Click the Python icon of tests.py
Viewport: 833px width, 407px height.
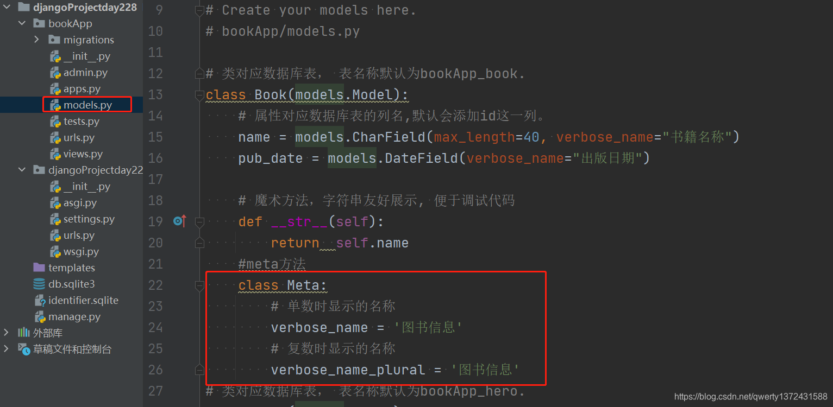(x=55, y=121)
